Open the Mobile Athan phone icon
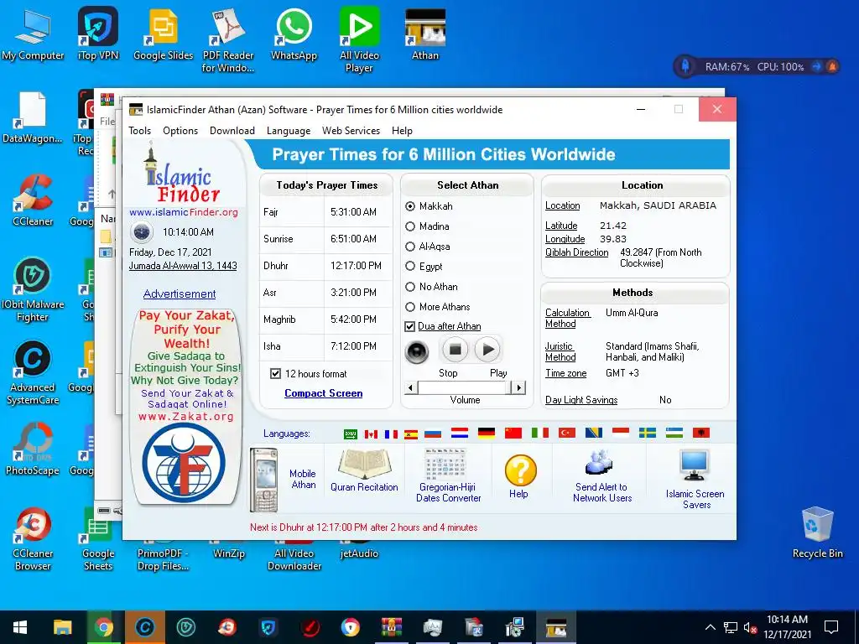The height and width of the screenshot is (644, 859). coord(263,479)
